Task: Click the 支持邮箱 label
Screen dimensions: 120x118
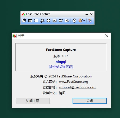Action: coord(50,88)
